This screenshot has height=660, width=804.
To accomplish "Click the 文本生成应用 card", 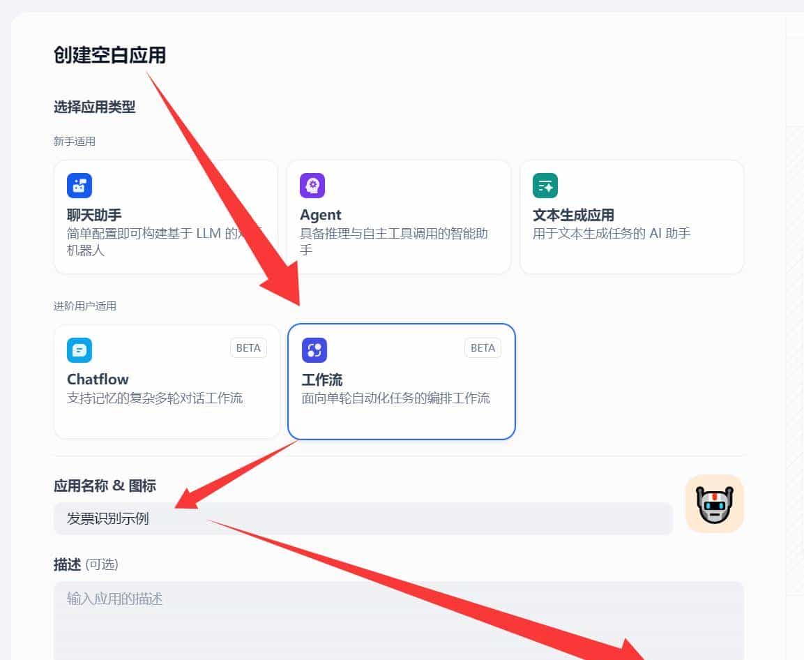I will pos(631,216).
